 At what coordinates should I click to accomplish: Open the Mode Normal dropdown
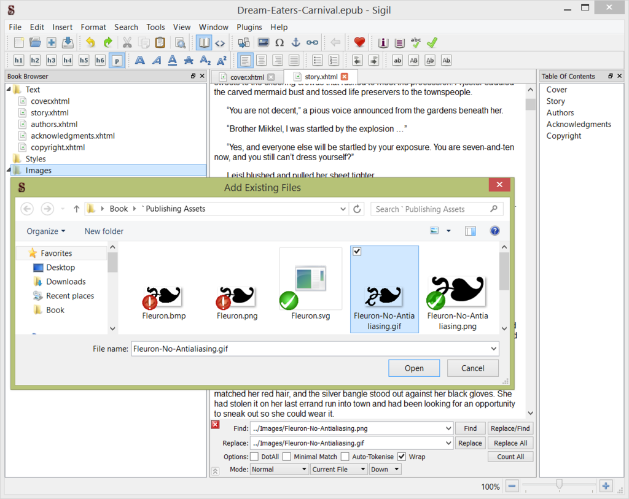[279, 470]
